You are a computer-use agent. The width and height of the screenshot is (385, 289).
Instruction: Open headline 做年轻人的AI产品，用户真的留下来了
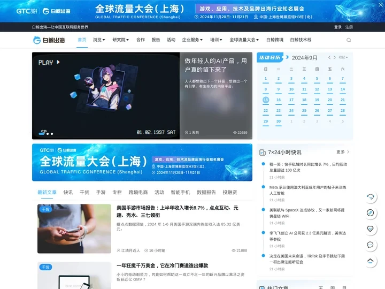(216, 65)
